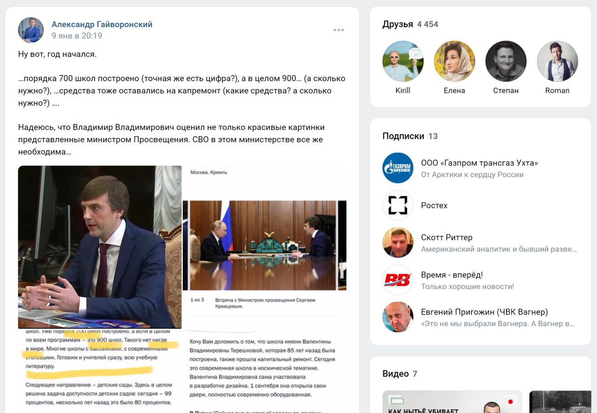Viewport: 597px width, 413px height.
Task: Open the Газпром трансгаз Ухта logo icon
Action: [x=398, y=168]
